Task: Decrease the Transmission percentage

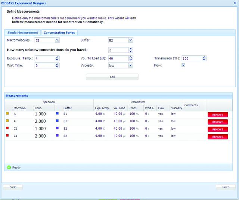Action: [x=204, y=60]
